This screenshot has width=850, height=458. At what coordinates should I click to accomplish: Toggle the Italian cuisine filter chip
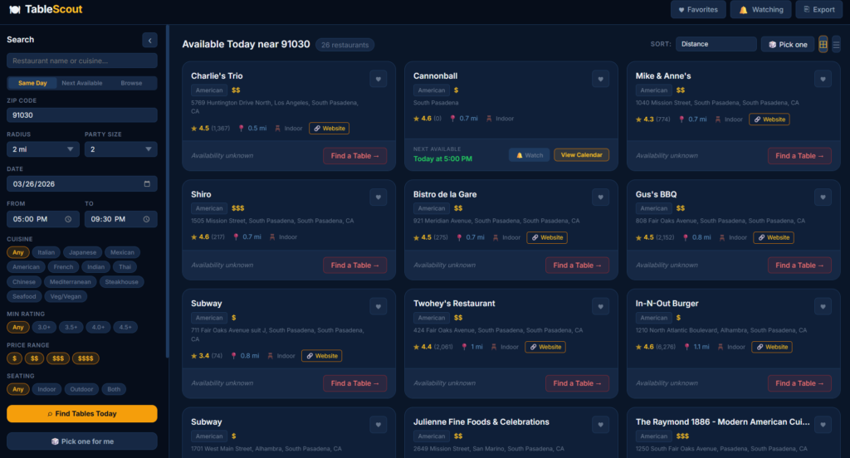[46, 252]
